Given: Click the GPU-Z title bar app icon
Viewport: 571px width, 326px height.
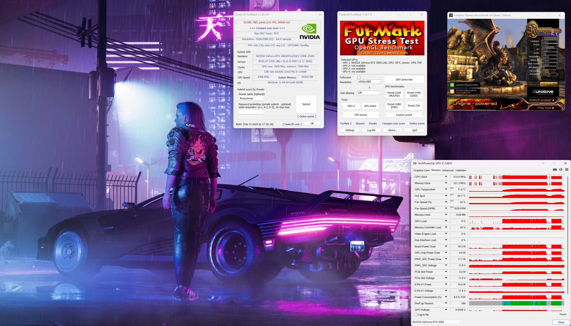Looking at the screenshot, I should (x=415, y=163).
